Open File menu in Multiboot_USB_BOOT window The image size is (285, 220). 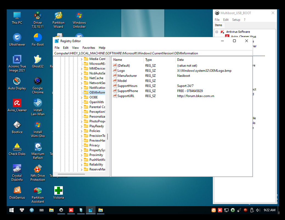coord(217,20)
